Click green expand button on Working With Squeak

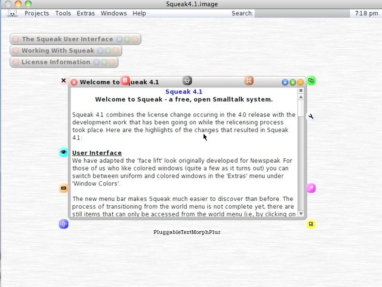tap(108, 51)
